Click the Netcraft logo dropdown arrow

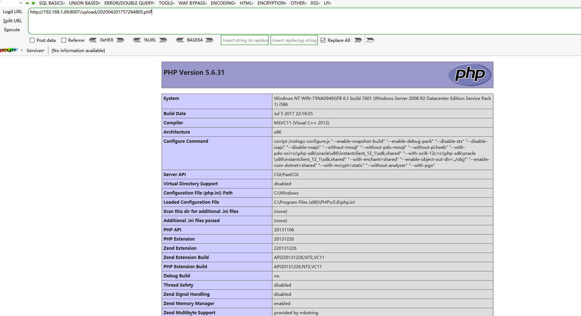pos(22,50)
